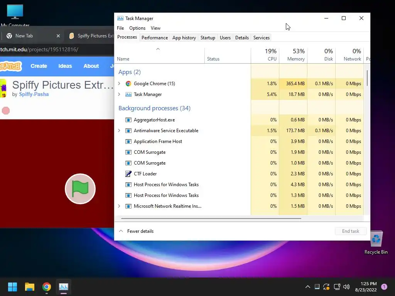Select the first Host Process for Windows Tasks
This screenshot has height=296, width=395.
[239, 185]
